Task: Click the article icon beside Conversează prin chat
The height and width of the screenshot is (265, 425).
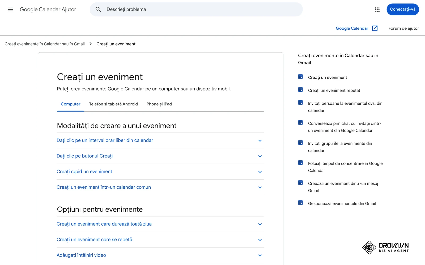Action: tap(300, 123)
